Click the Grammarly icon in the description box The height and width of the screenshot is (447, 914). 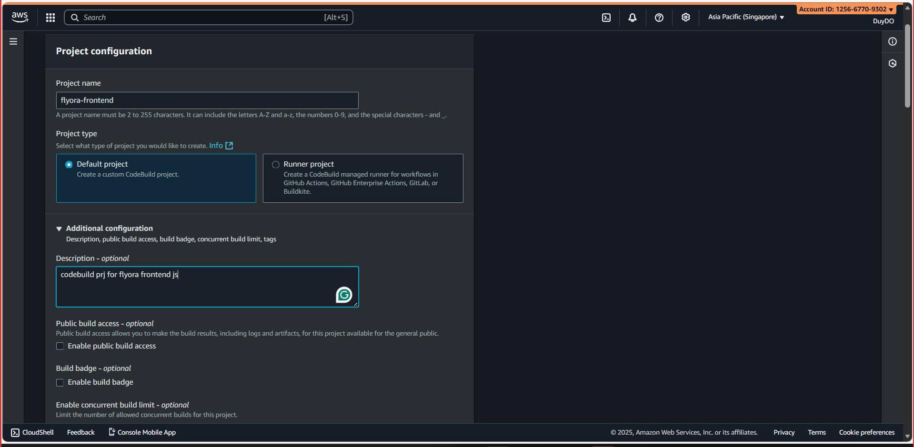pyautogui.click(x=344, y=294)
